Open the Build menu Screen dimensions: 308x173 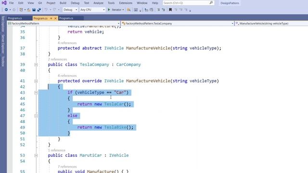click(63, 3)
